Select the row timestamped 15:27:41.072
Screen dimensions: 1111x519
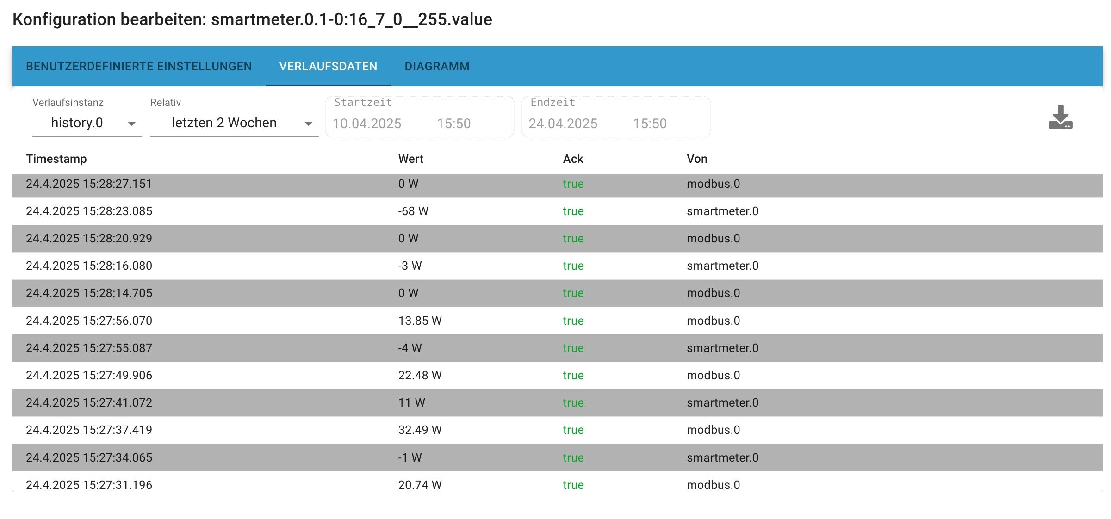click(x=89, y=402)
